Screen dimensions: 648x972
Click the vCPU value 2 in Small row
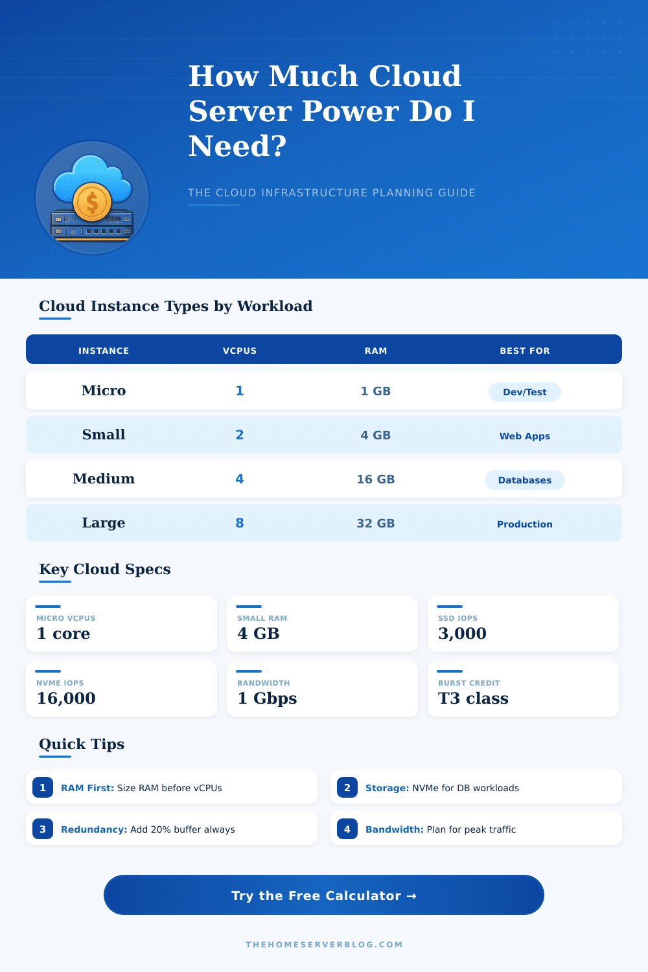pyautogui.click(x=240, y=435)
